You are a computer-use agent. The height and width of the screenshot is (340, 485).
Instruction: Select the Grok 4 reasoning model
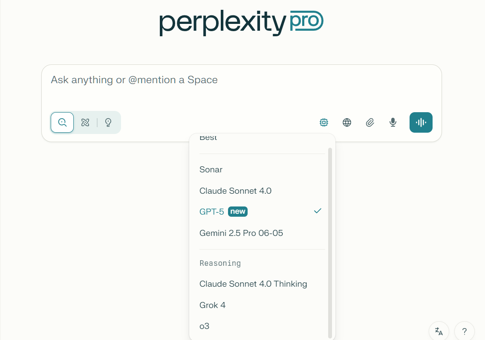tap(212, 305)
